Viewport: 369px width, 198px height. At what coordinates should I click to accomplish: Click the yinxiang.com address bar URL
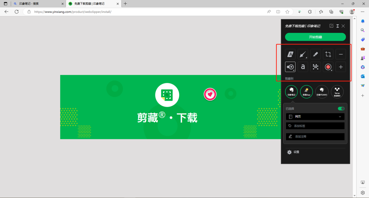73,12
